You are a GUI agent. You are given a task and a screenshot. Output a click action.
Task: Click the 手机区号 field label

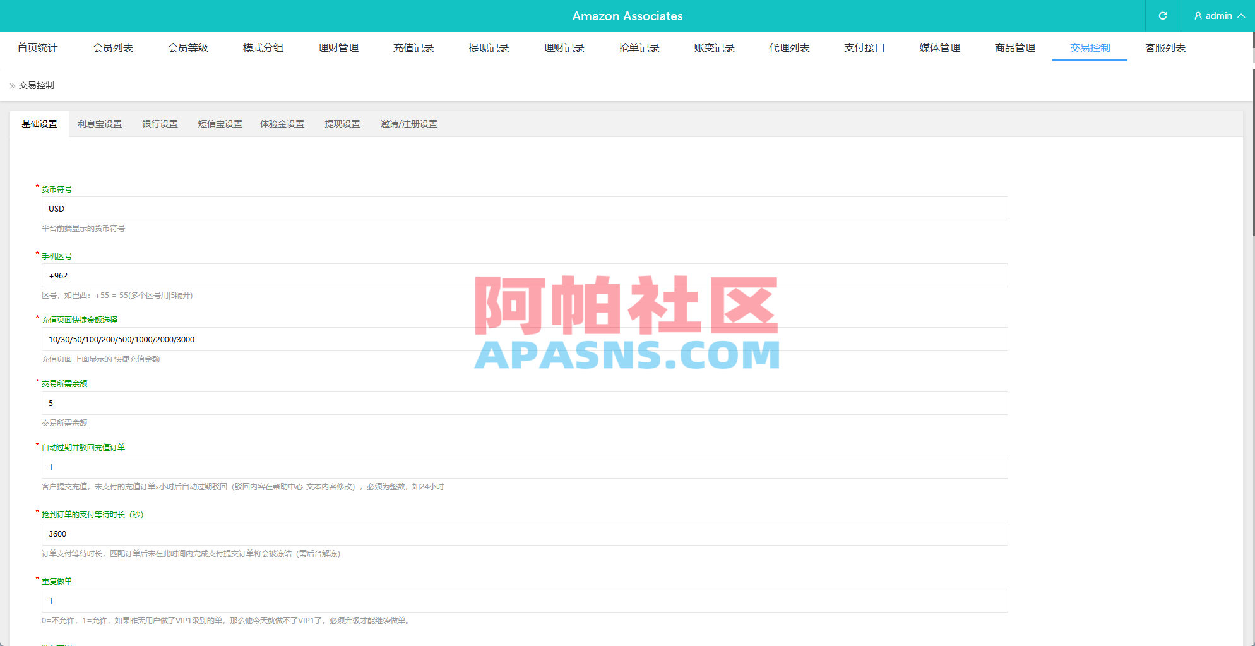point(57,256)
